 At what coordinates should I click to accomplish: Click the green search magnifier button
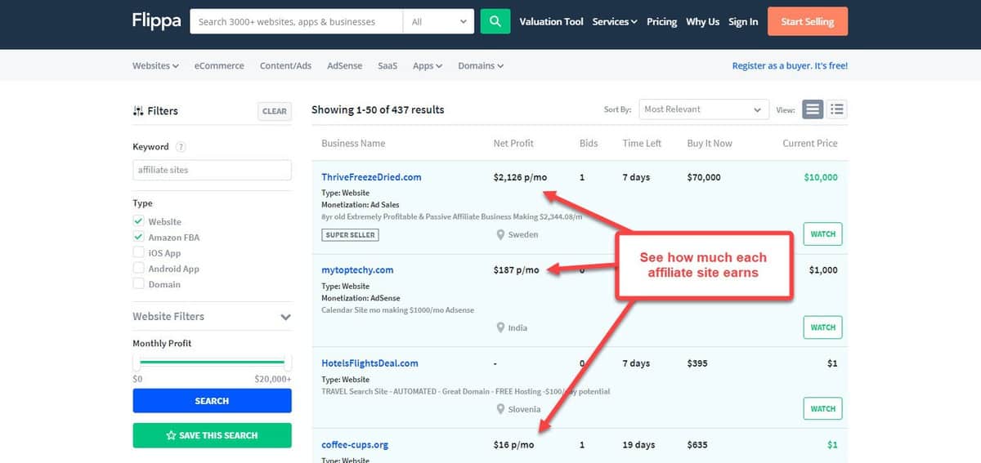[x=495, y=21]
